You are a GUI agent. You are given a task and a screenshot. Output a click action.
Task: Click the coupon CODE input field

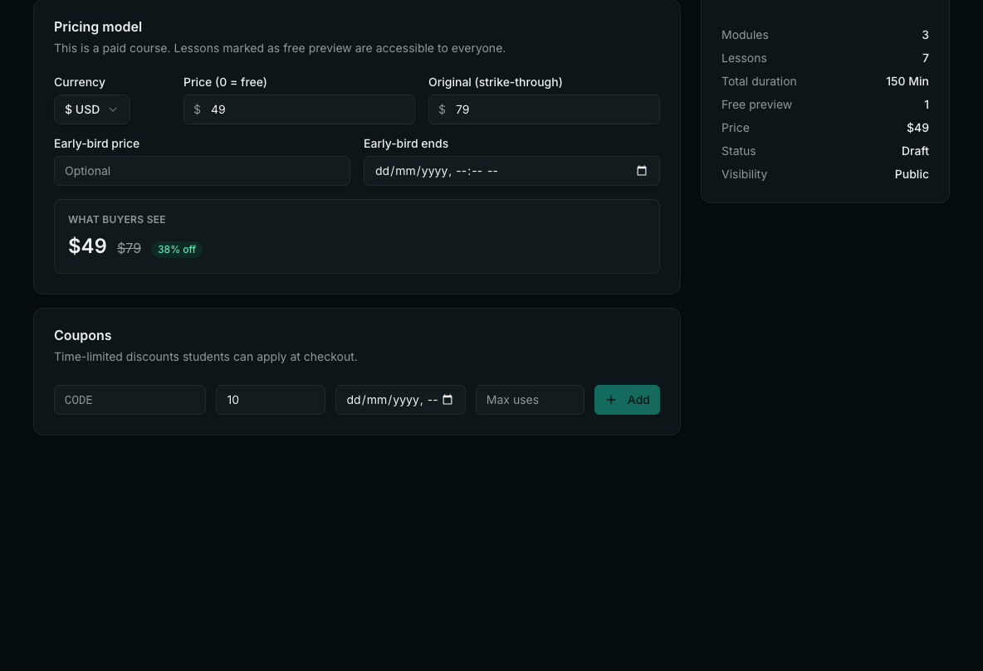[130, 400]
